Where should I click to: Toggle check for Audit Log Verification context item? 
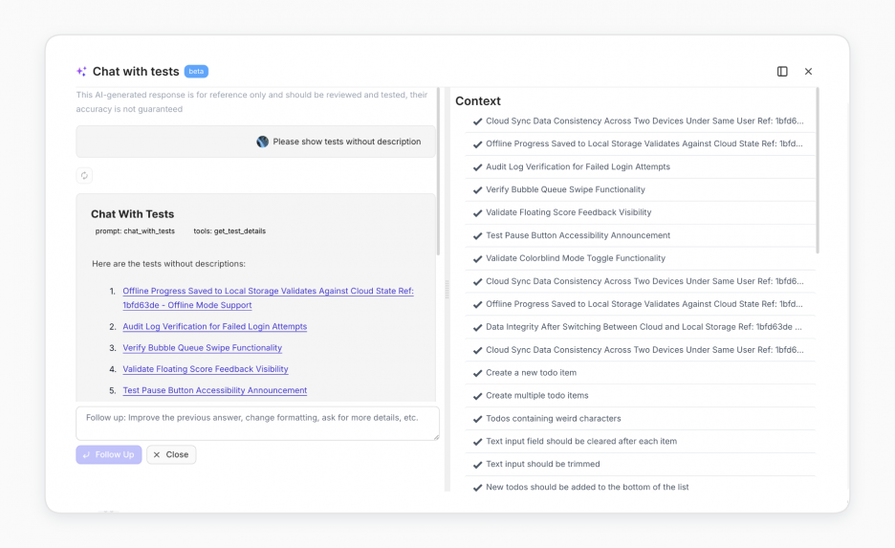click(x=478, y=167)
